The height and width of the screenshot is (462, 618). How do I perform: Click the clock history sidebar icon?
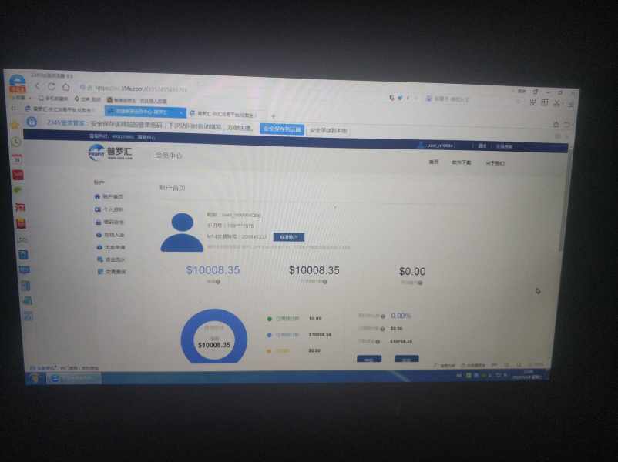[16, 141]
